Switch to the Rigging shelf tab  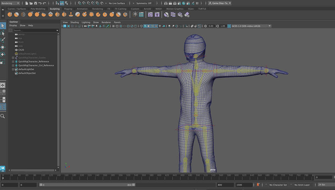tap(68, 9)
